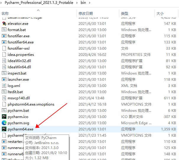This screenshot has width=179, height=160.
Task: Select the launcher.exe file name
Action: 18,80
